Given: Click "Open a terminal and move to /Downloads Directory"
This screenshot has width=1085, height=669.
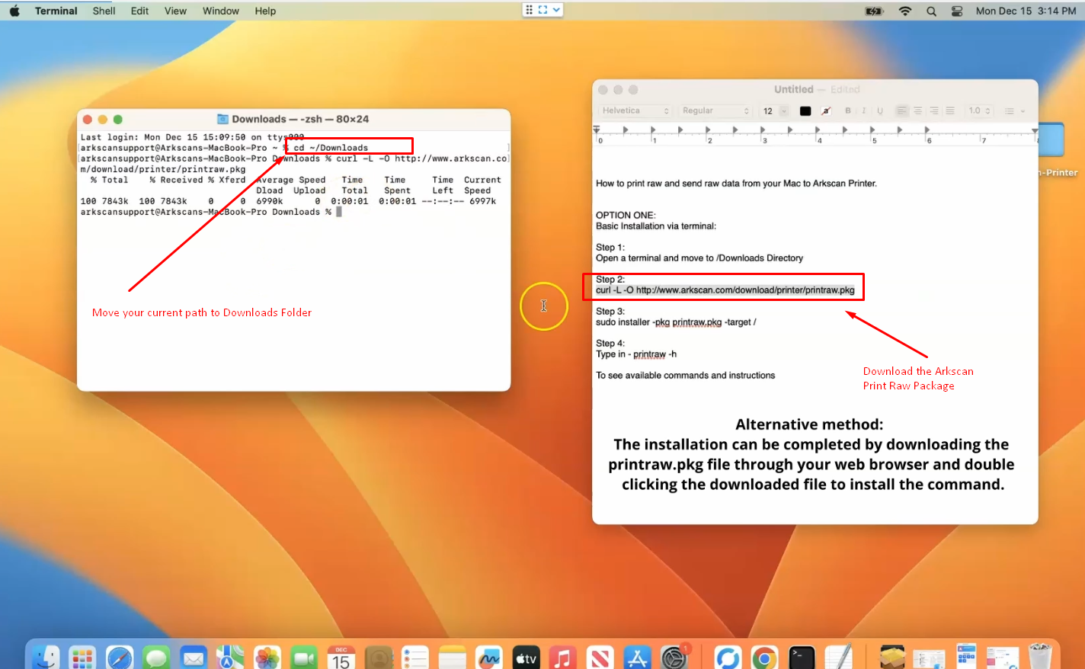Looking at the screenshot, I should tap(699, 258).
